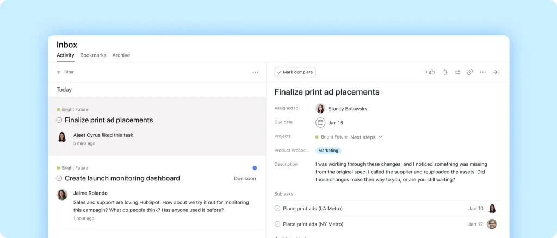This screenshot has height=238, width=557.
Task: Open inbox list more options ellipsis
Action: tap(255, 72)
